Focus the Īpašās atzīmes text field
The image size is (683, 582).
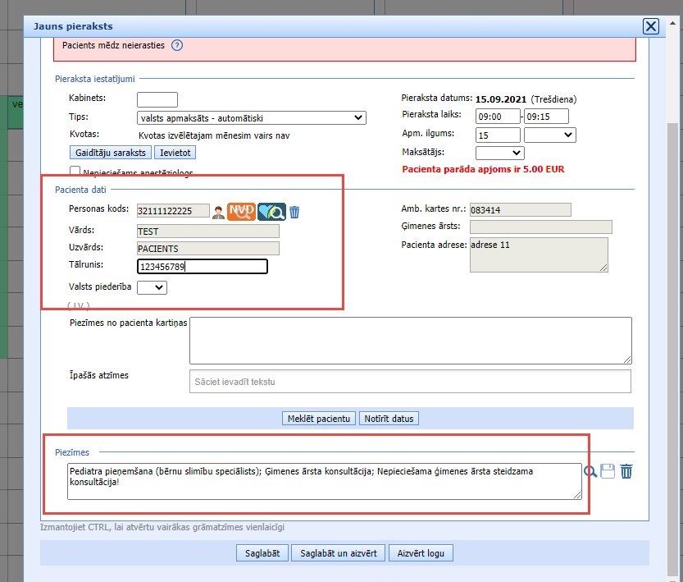pos(410,382)
